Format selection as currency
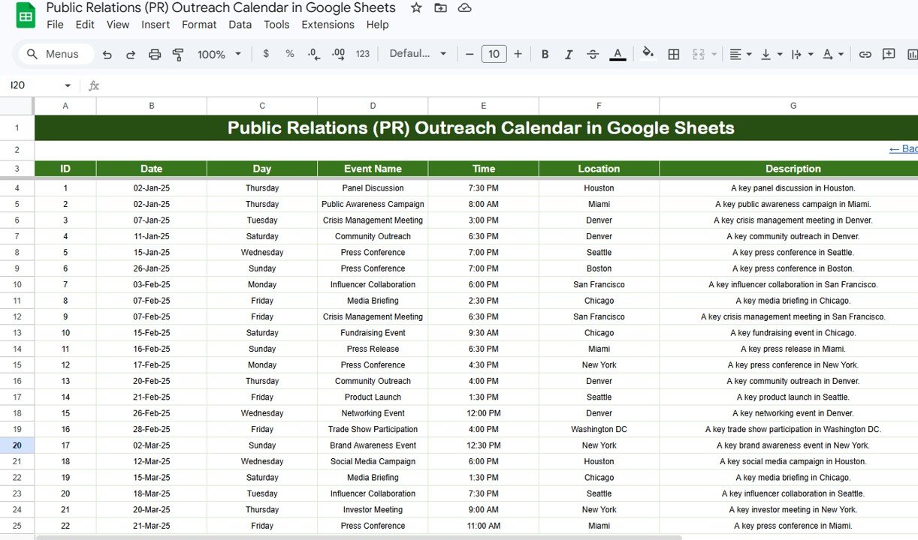The height and width of the screenshot is (540, 918). click(x=267, y=54)
